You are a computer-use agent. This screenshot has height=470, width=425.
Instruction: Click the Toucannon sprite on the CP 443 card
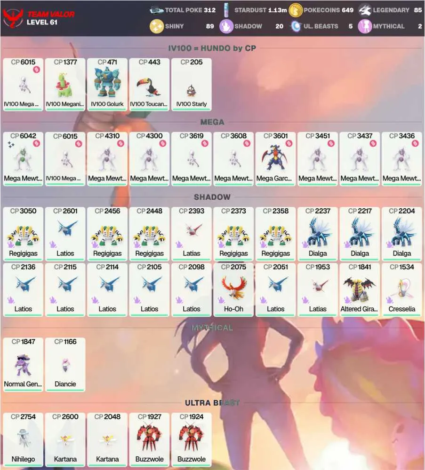(x=149, y=87)
